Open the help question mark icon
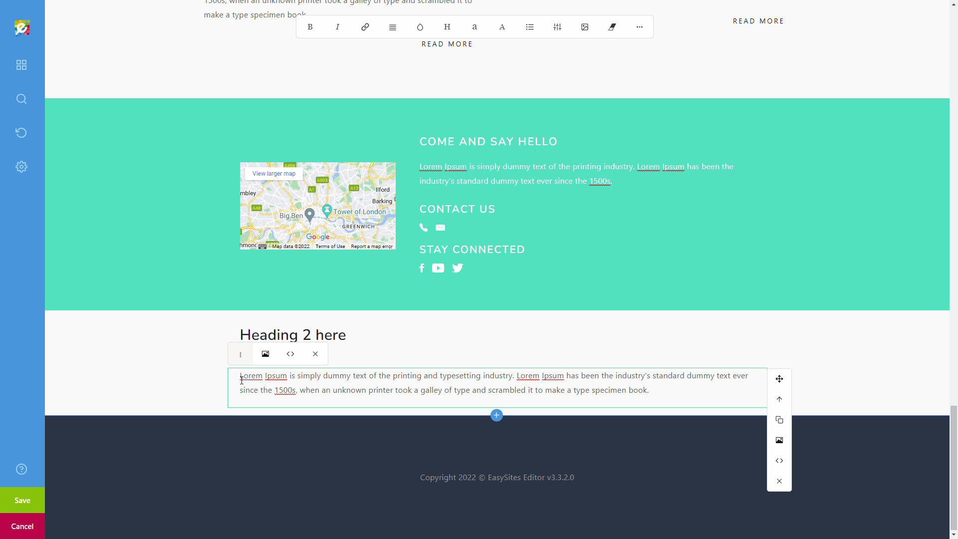 pyautogui.click(x=21, y=469)
